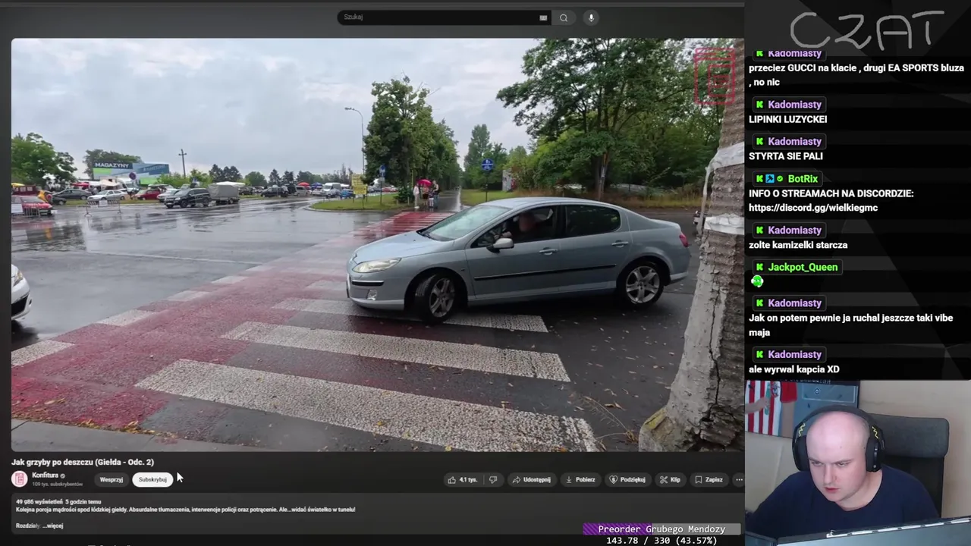Click Kadomiasty name above ale wyrwal kapcia
Viewport: 971px width, 546px height.
click(794, 355)
